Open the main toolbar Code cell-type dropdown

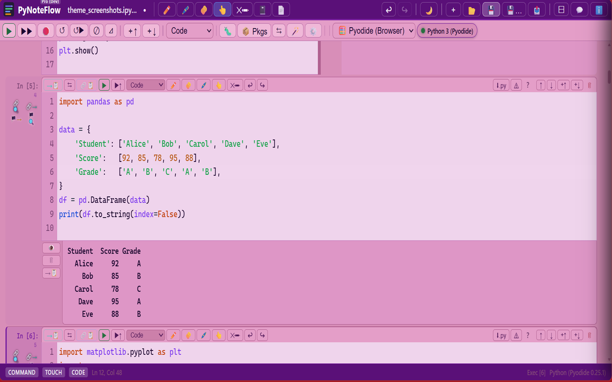tap(190, 31)
